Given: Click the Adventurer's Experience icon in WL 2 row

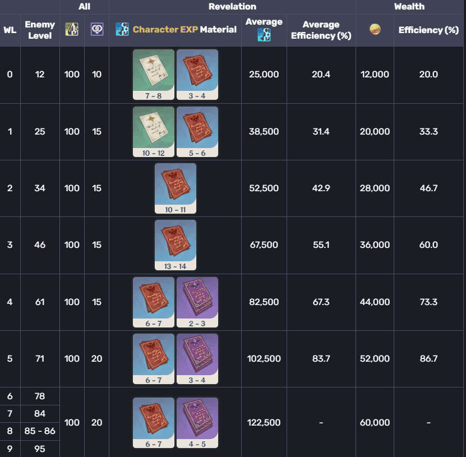Looking at the screenshot, I should 175,187.
